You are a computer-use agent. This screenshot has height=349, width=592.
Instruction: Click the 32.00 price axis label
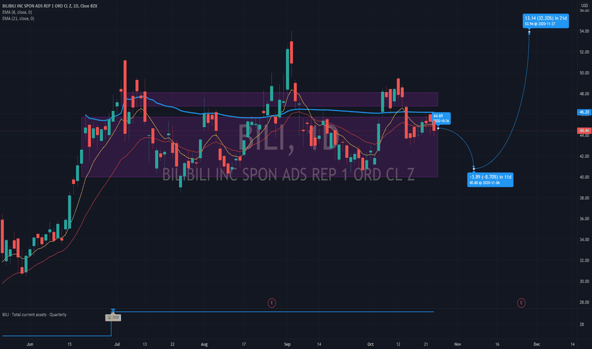tap(584, 260)
